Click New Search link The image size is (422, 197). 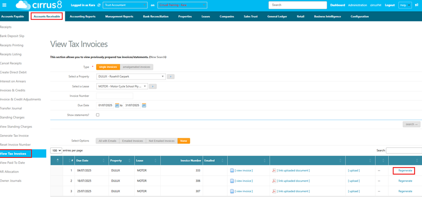tap(157, 57)
